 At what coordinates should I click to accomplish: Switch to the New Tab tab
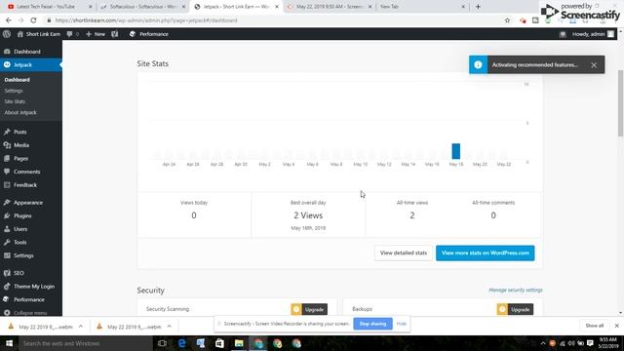[422, 7]
